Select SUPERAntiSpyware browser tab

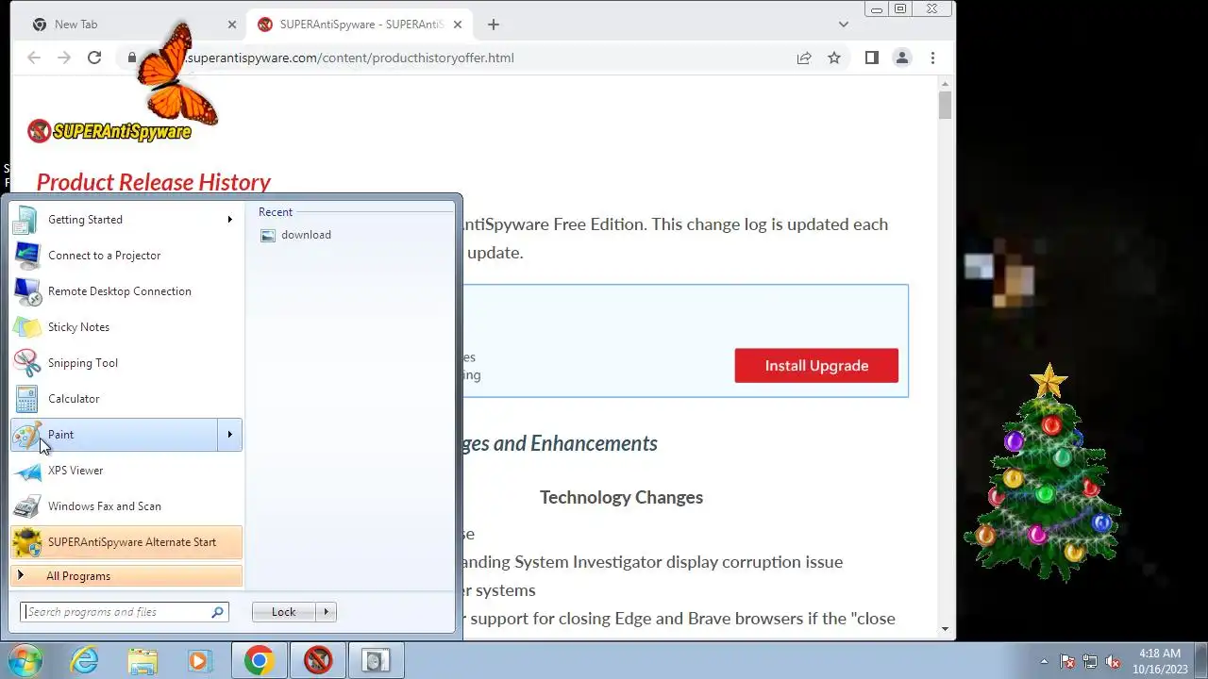point(360,25)
